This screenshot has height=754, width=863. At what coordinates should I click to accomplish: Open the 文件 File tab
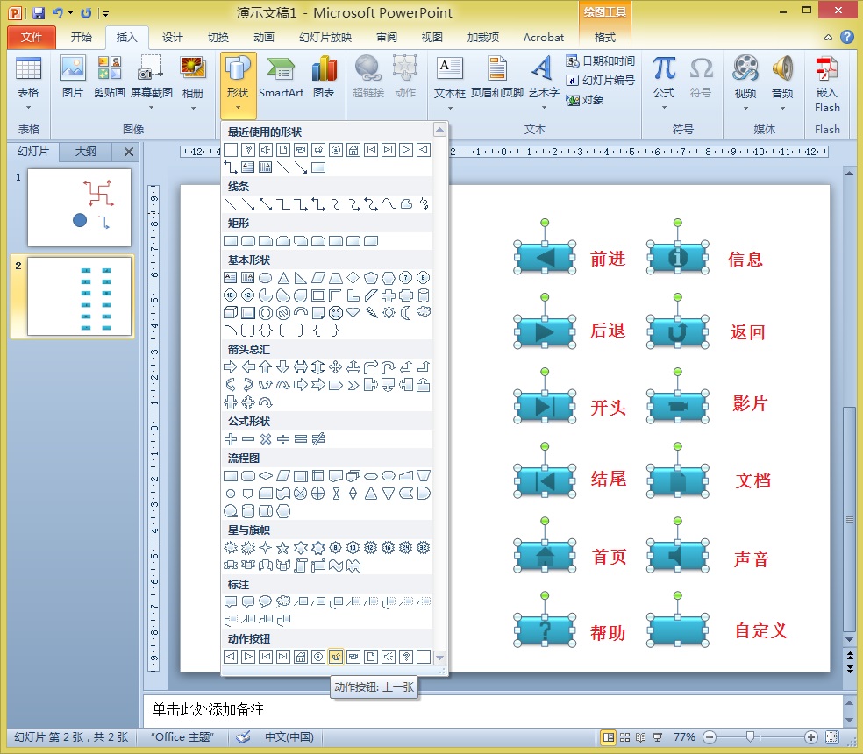coord(32,37)
